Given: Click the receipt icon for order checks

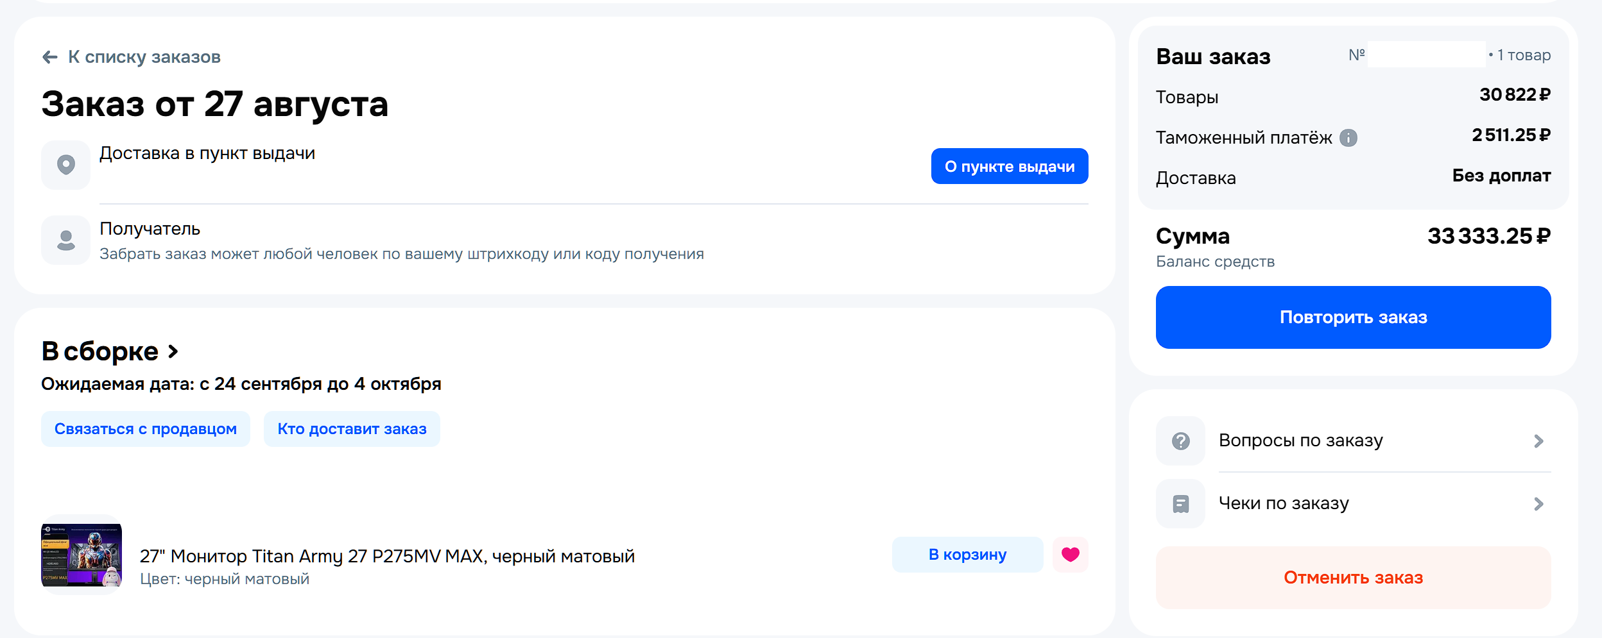Looking at the screenshot, I should [1180, 503].
